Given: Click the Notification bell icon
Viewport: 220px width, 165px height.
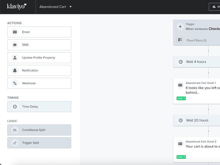Looking at the screenshot, I should [15, 70].
